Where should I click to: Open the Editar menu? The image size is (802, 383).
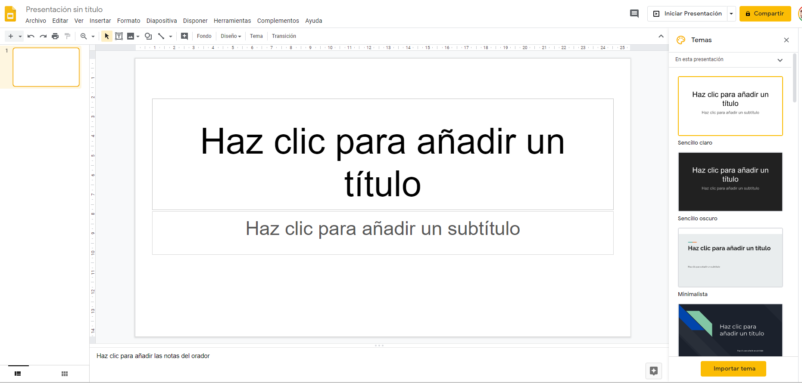click(x=60, y=21)
